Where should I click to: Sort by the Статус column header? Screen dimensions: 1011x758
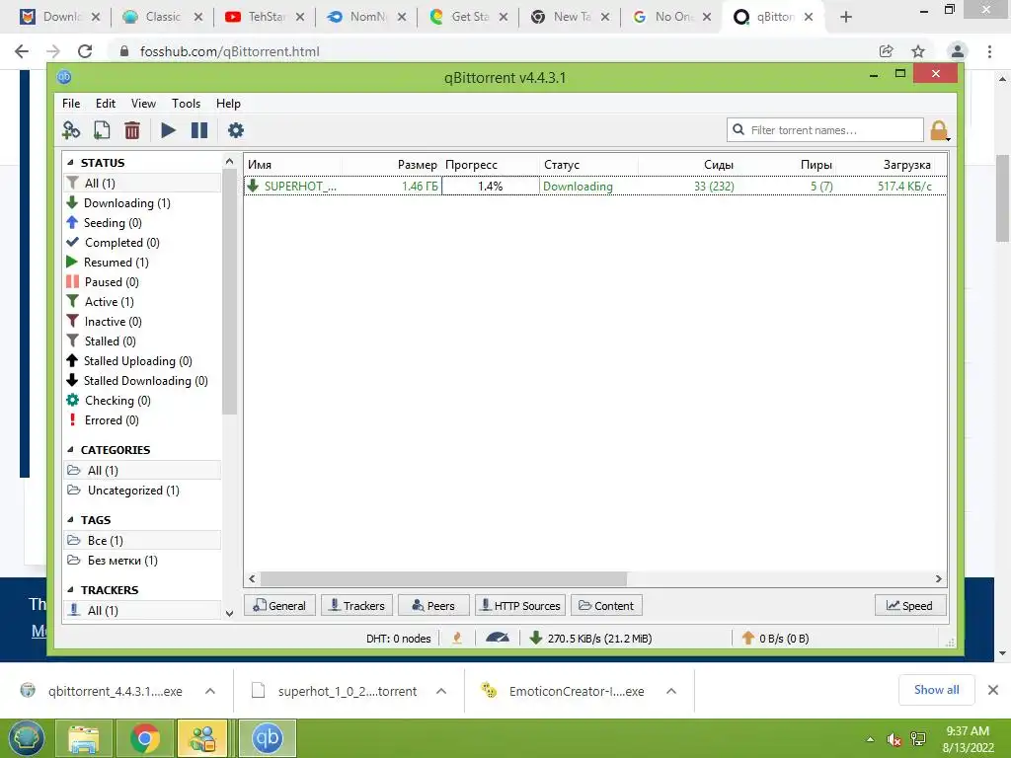(589, 165)
